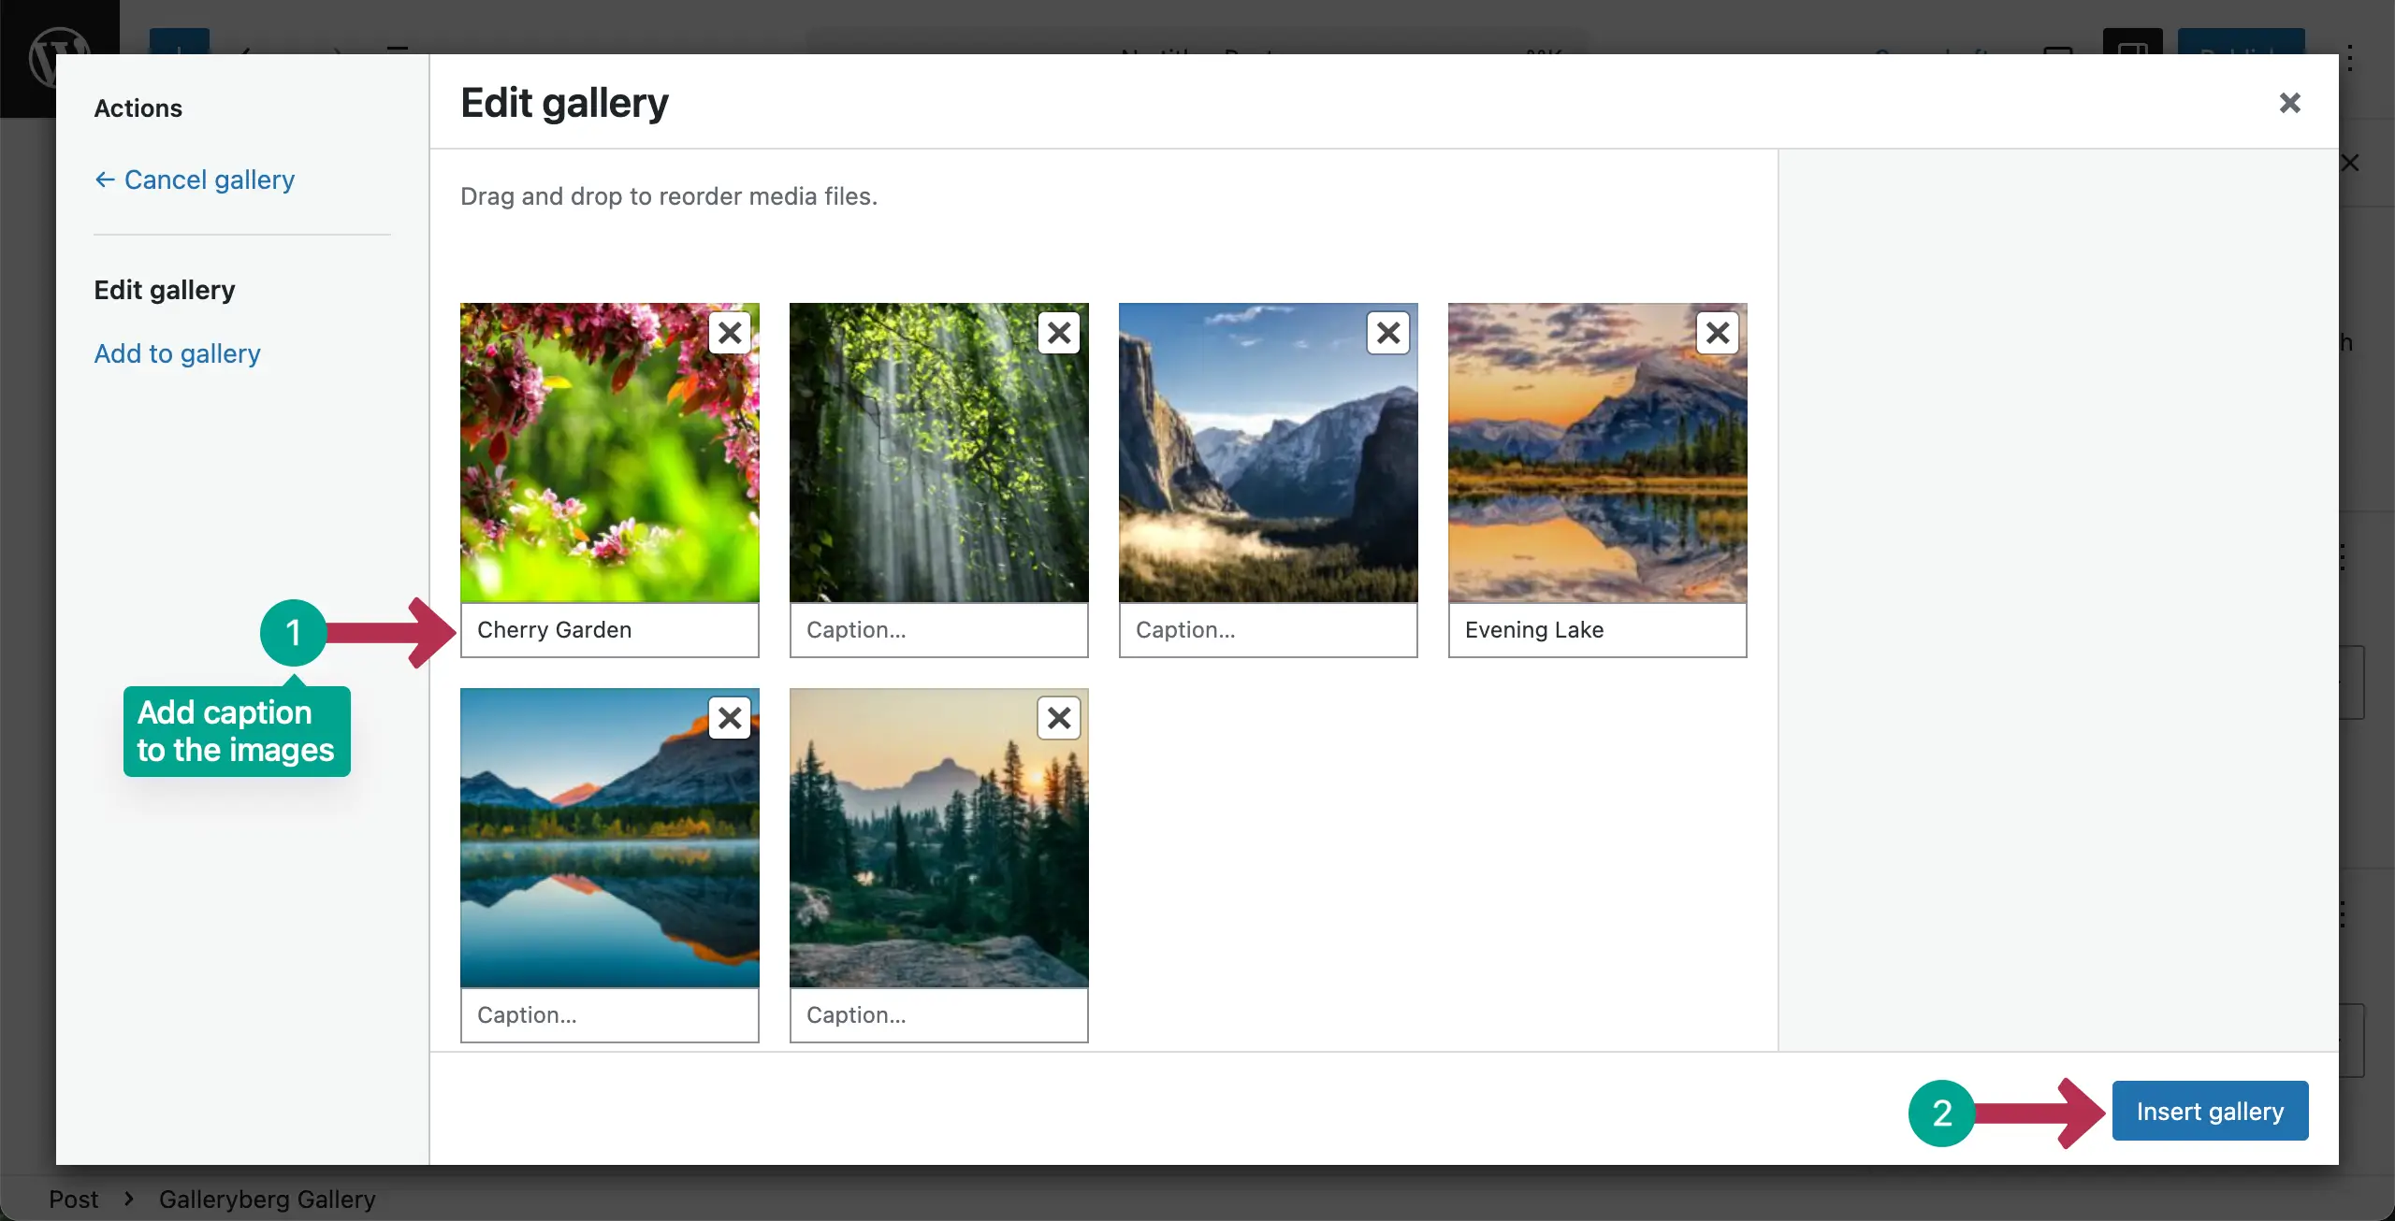Click caption field under pine forest sunset
Screen dimensions: 2395x1221
click(938, 1015)
